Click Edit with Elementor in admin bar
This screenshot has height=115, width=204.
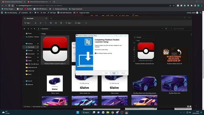pos(65,13)
